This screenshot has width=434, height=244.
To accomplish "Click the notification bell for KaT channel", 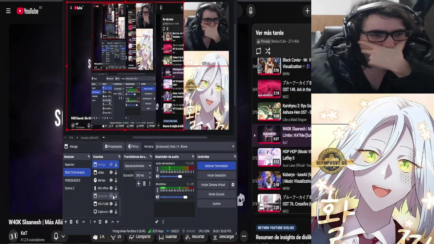I will pyautogui.click(x=56, y=236).
